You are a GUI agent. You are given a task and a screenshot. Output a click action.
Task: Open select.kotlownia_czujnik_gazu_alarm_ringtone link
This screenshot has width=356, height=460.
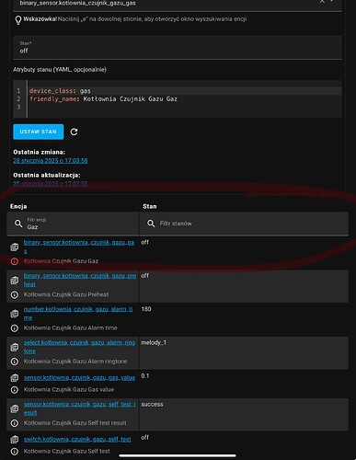pos(79,347)
